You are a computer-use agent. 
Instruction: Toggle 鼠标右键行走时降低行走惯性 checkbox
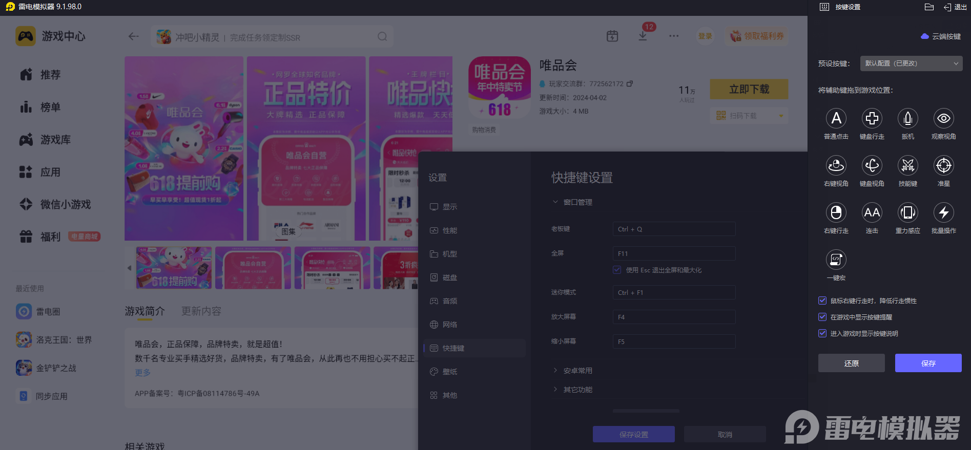click(x=822, y=301)
